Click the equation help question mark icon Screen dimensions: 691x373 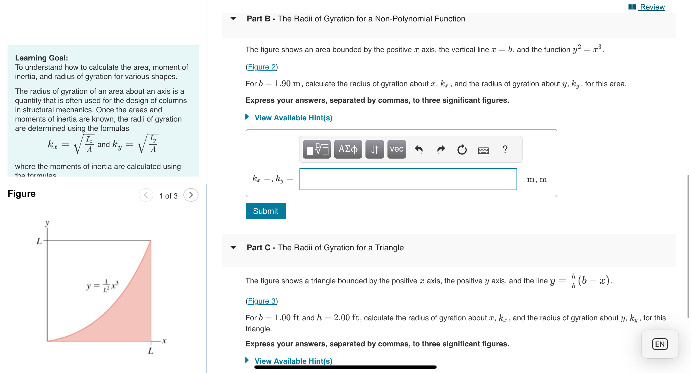pos(505,149)
